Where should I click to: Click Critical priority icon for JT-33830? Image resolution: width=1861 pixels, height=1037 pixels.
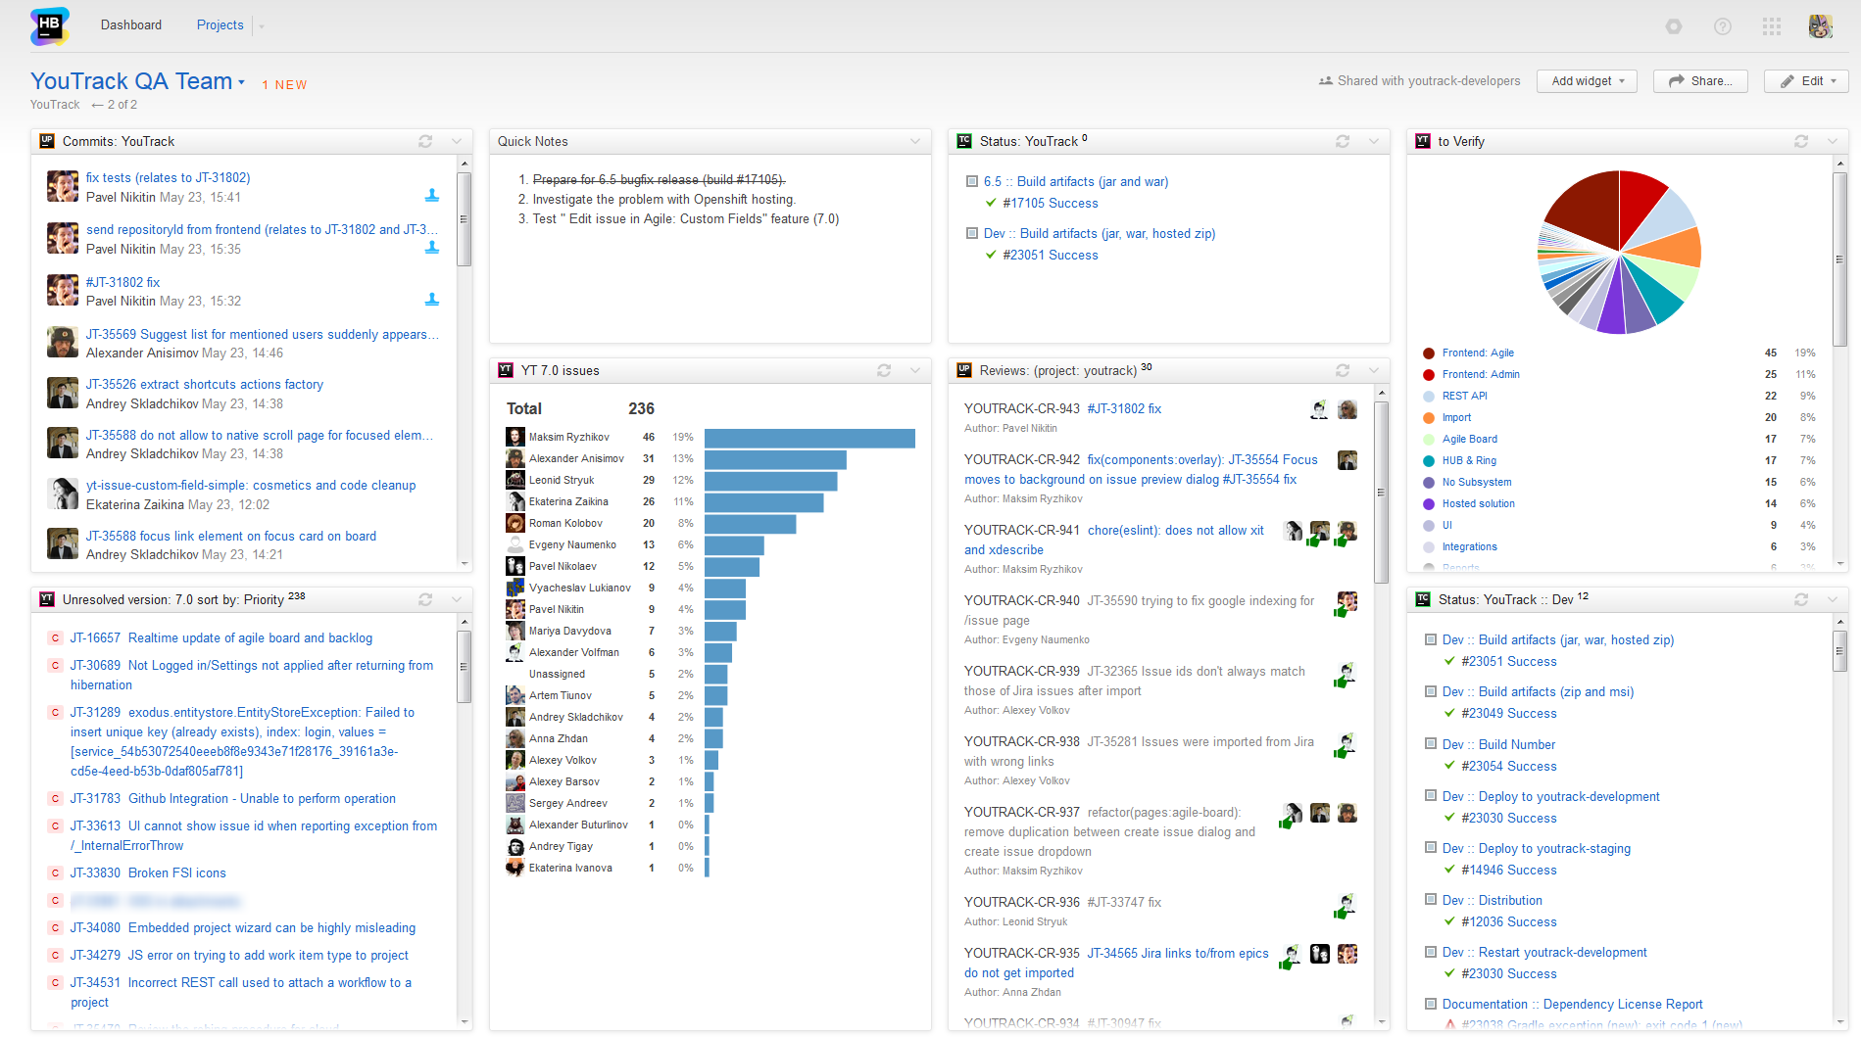click(55, 872)
